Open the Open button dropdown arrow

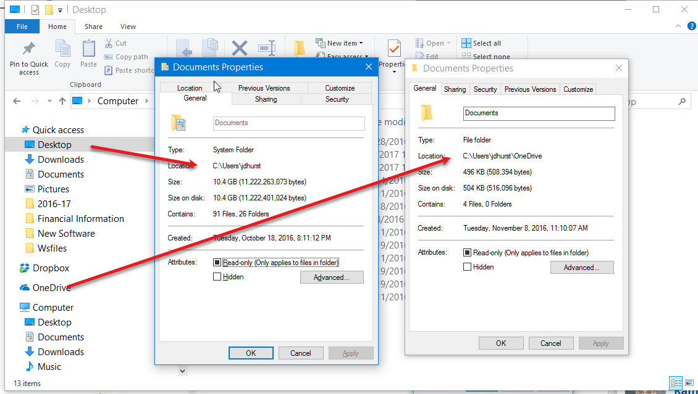(448, 43)
